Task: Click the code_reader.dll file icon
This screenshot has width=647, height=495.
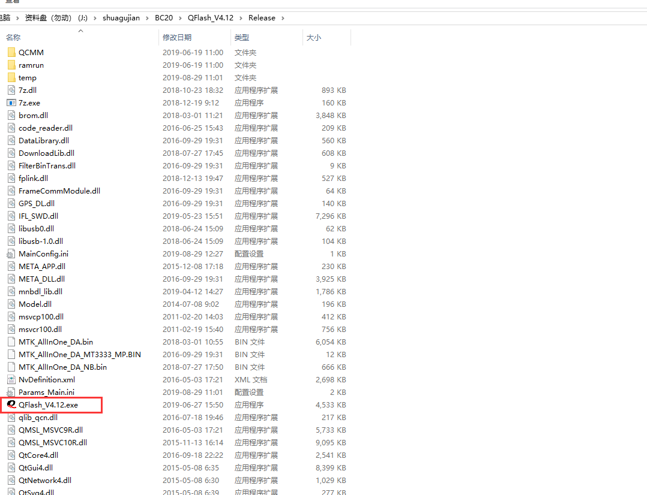Action: coord(11,128)
